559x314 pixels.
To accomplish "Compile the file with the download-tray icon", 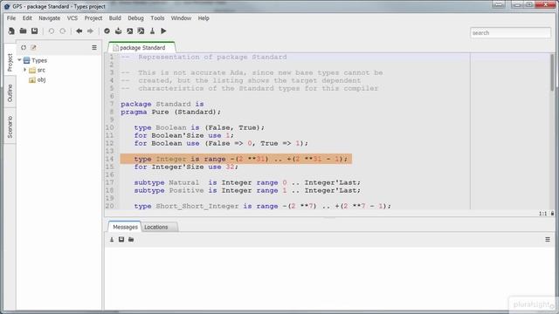I will [119, 31].
